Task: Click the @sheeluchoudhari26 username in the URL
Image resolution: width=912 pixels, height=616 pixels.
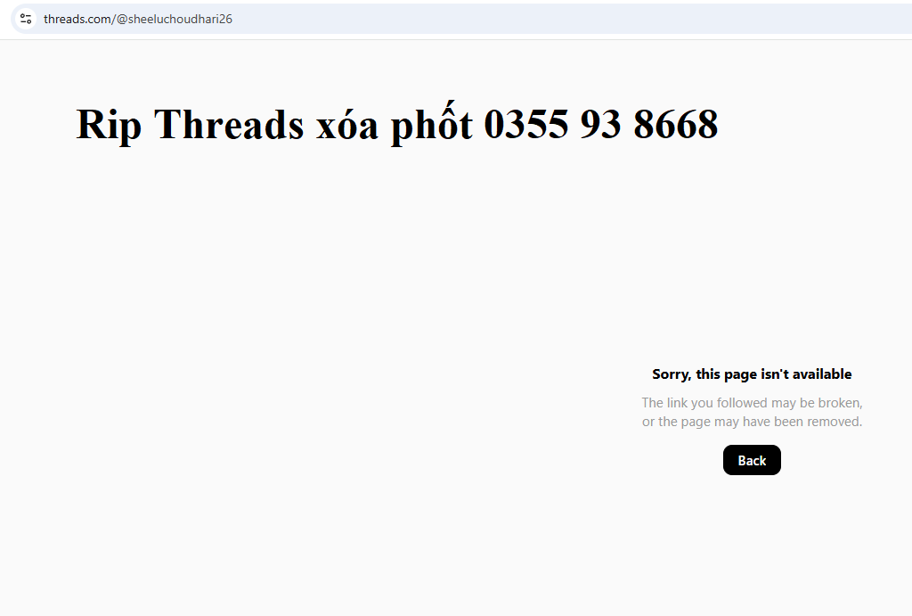Action: (x=174, y=20)
